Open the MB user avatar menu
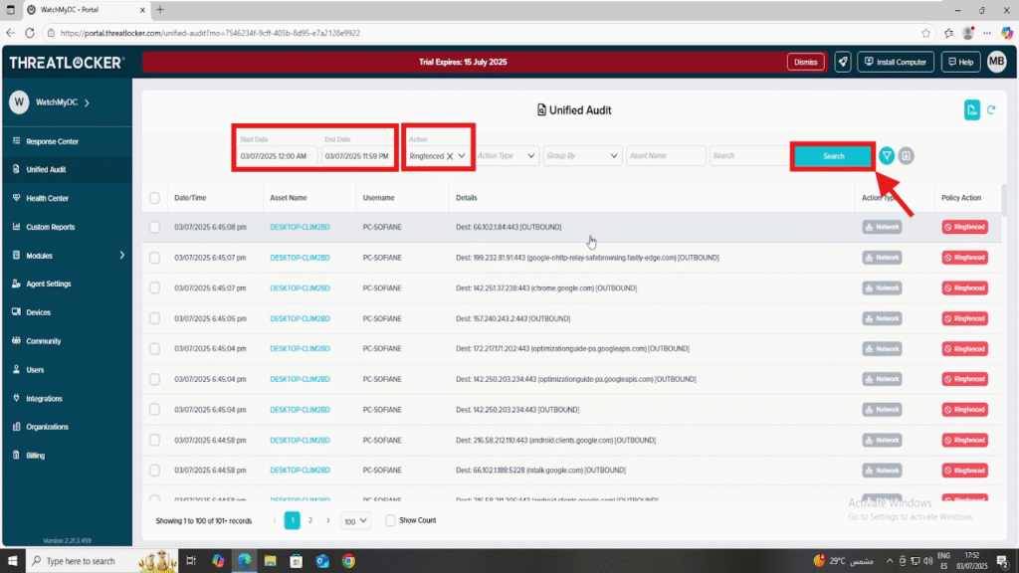 996,62
